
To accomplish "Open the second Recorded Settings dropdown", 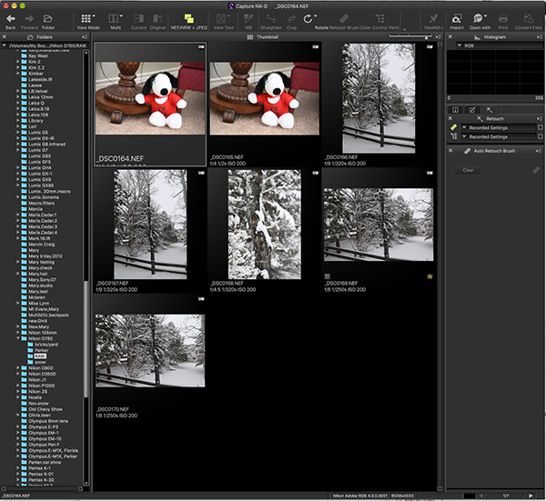I will [464, 136].
